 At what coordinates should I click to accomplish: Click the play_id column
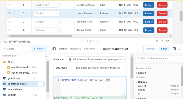[142, 86]
